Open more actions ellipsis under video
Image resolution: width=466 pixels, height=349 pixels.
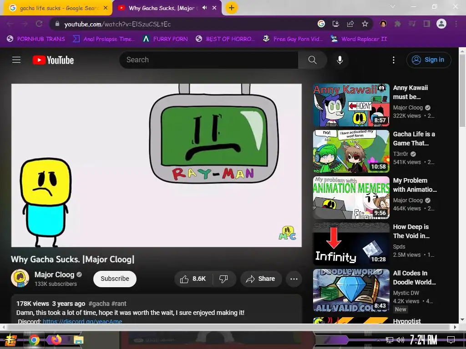point(294,279)
